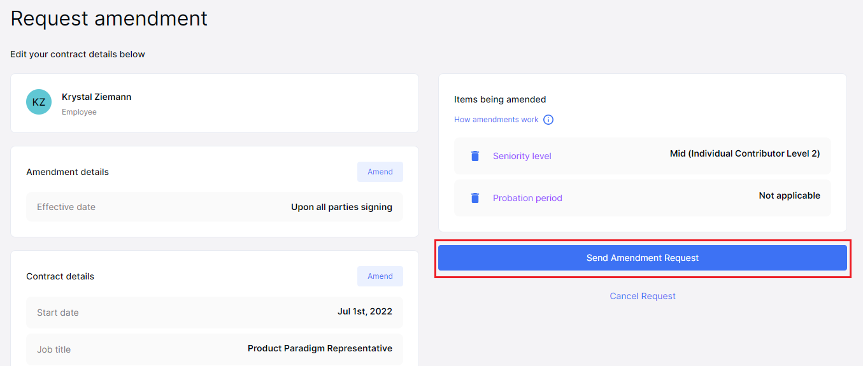The height and width of the screenshot is (366, 863).
Task: Click the Send Amendment Request button
Action: [643, 258]
